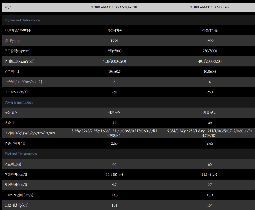Click AVANTGARDE gear ratio values '5.354/3.243...'
Viewport: 255px width, 210px height.
(x=114, y=133)
